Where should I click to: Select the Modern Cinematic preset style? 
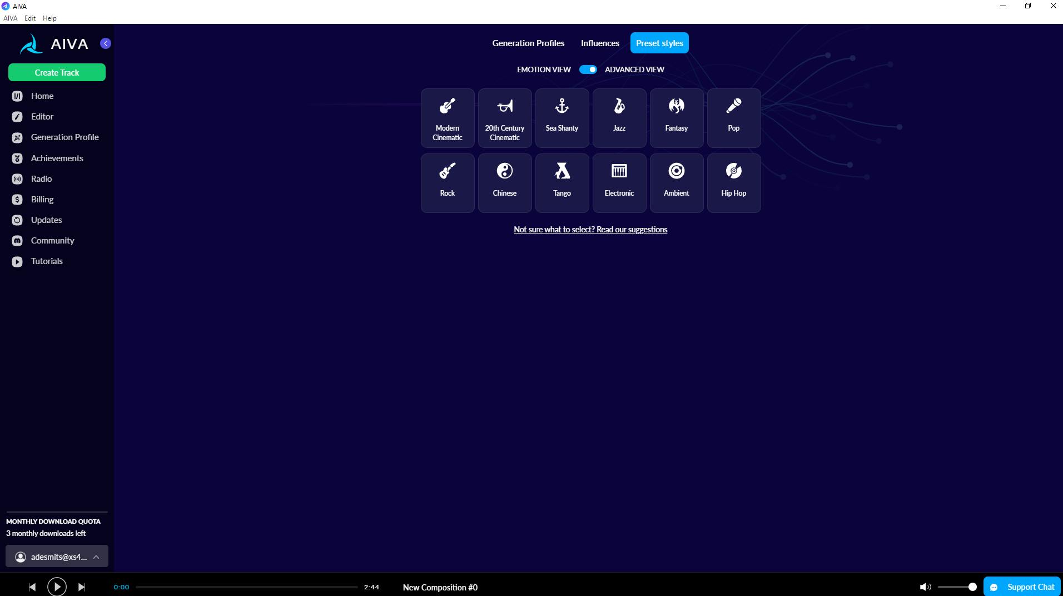(x=448, y=118)
